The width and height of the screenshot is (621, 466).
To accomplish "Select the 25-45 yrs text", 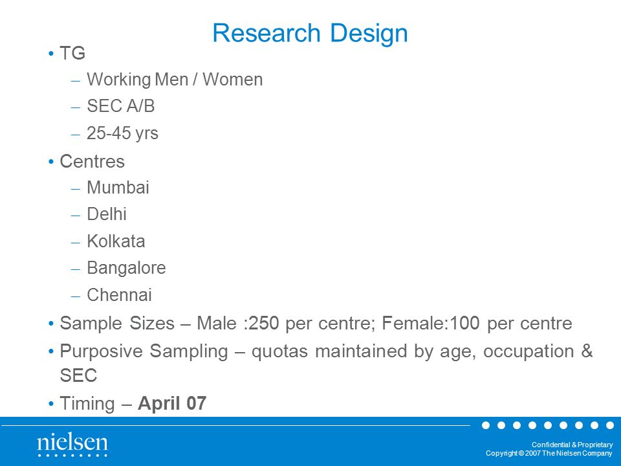I will coord(122,133).
